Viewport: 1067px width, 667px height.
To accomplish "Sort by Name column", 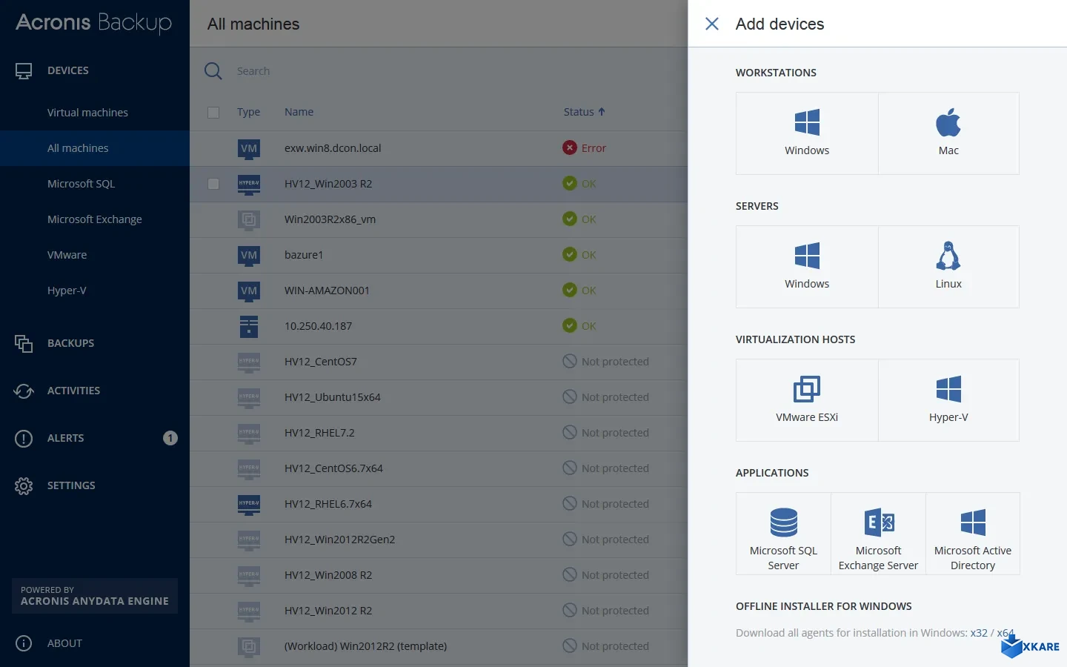I will 299,112.
